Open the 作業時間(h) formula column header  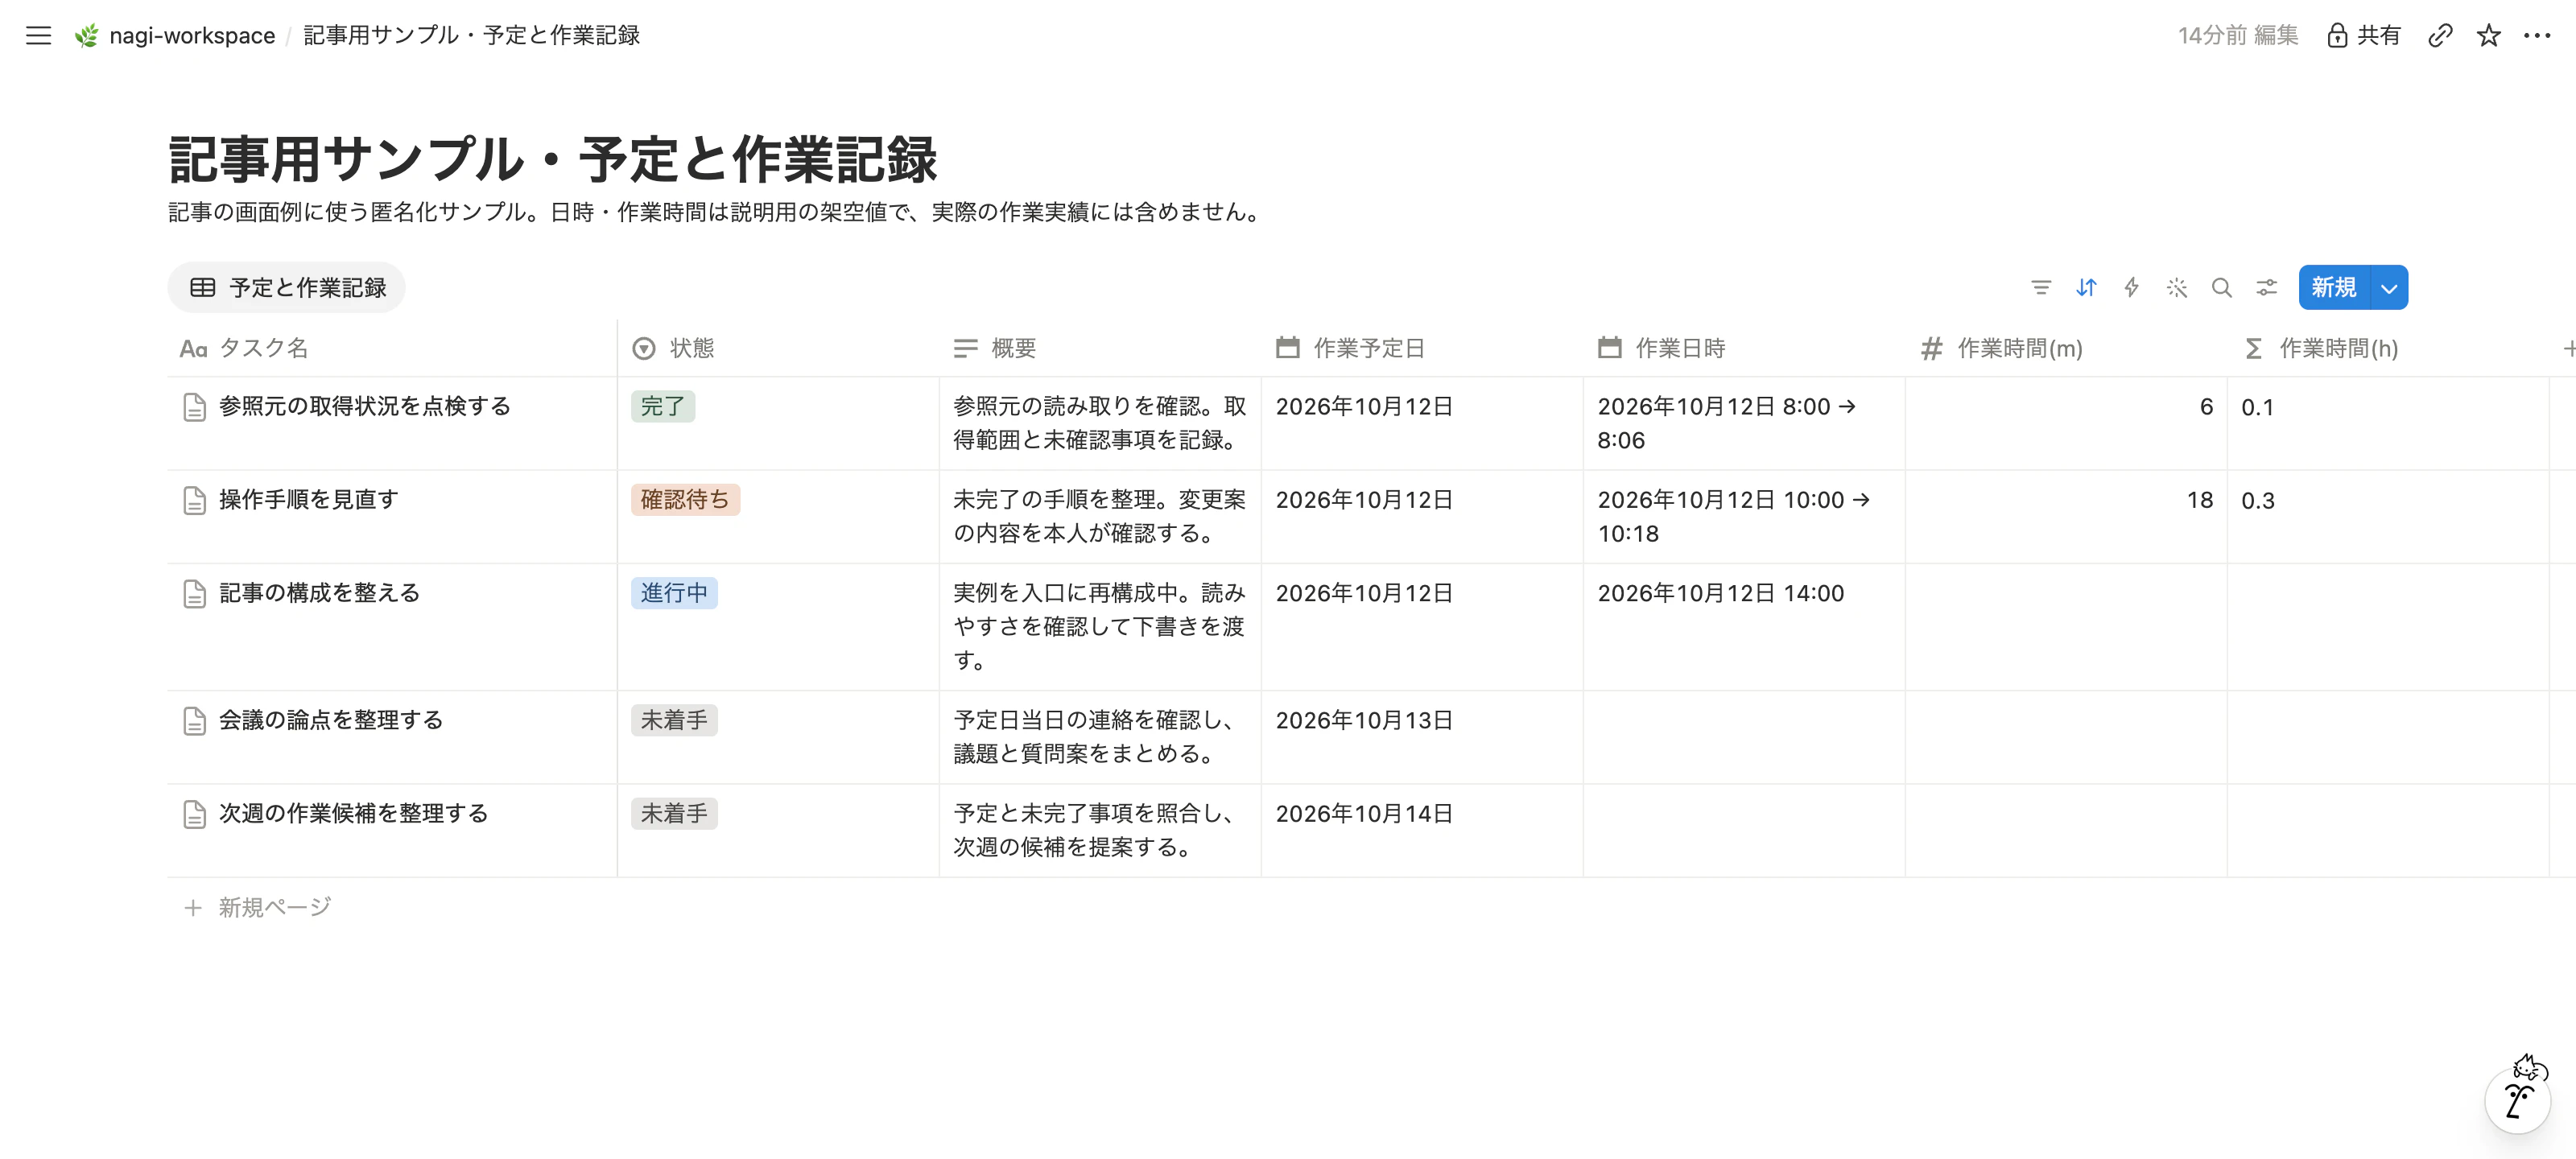coord(2388,349)
